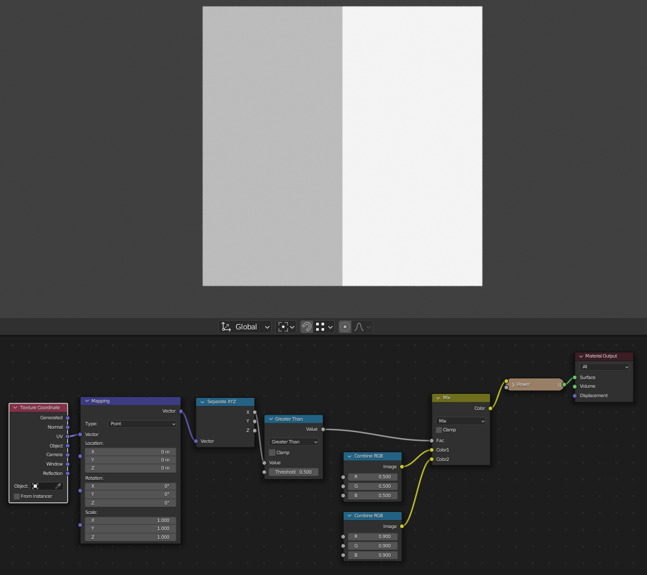Click the Separate XYZ Y output socket

pyautogui.click(x=254, y=421)
